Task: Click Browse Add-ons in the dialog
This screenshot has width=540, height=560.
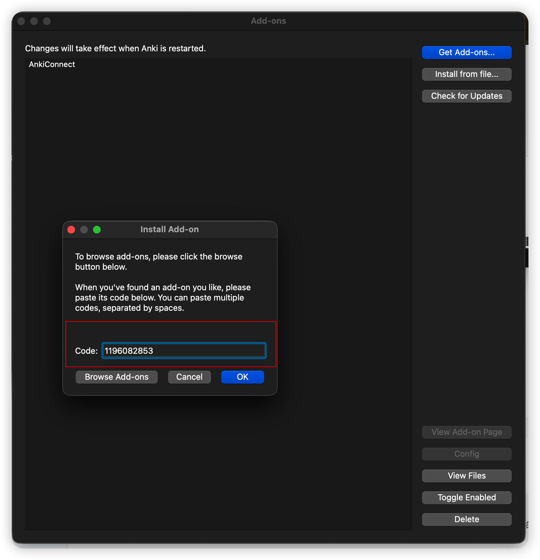Action: [117, 377]
